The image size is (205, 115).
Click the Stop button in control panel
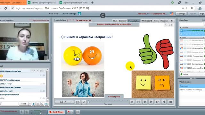[170, 102]
